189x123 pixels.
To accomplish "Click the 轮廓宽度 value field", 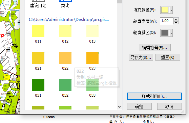I will (167, 21).
